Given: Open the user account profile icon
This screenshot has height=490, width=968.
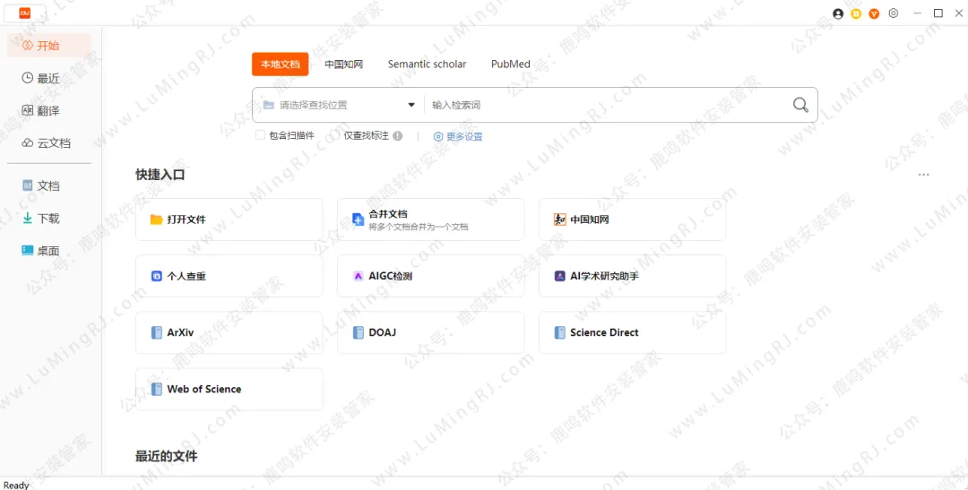Looking at the screenshot, I should pos(838,13).
